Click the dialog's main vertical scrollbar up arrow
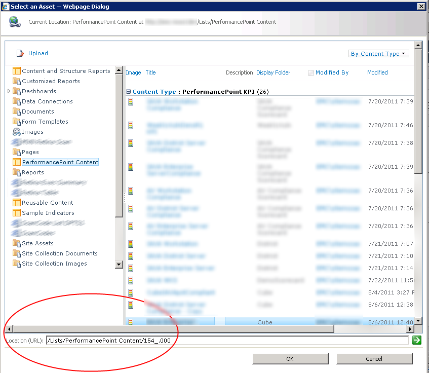Screen dimensions: 429x373 [418, 45]
